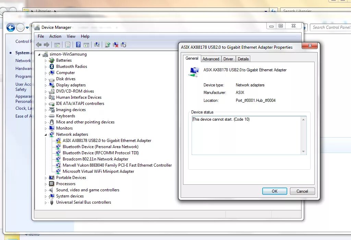Click the Forward arrow in Device Manager toolbar
The image size is (351, 240).
tap(47, 45)
